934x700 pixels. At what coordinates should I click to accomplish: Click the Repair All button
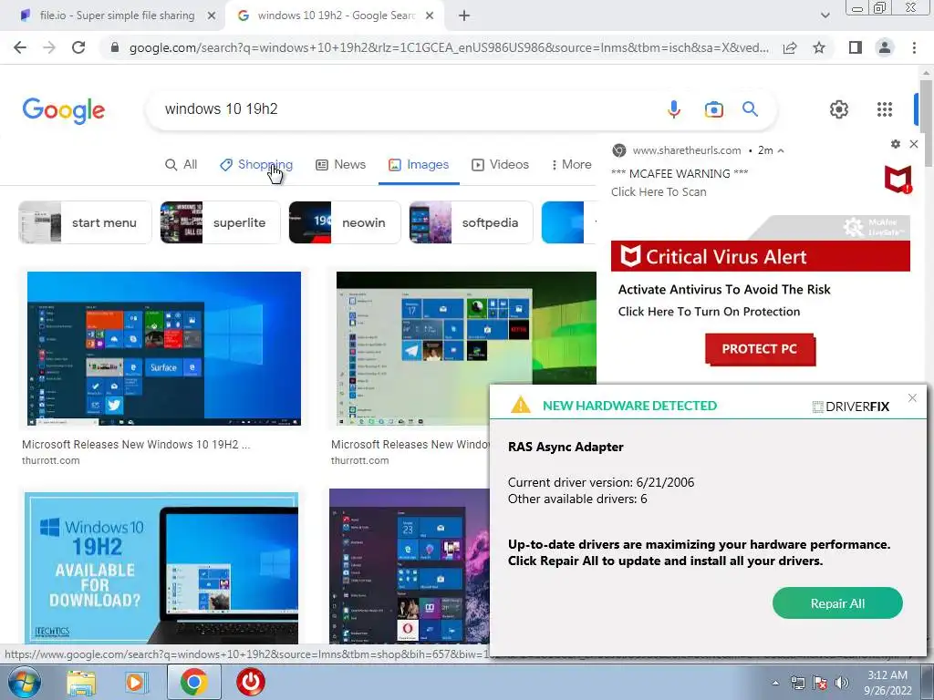[x=837, y=603]
